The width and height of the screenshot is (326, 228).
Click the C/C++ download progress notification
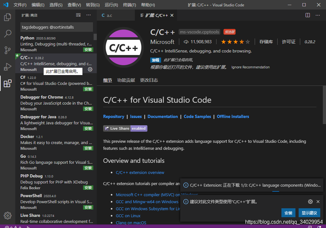click(252, 185)
